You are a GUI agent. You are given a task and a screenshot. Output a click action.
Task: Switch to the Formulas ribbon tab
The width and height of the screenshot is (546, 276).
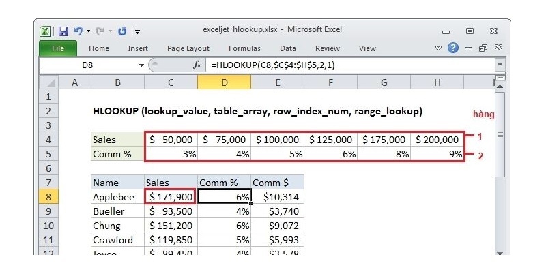244,48
